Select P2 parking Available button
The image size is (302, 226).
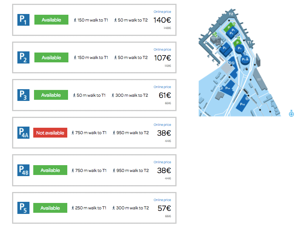(x=51, y=57)
